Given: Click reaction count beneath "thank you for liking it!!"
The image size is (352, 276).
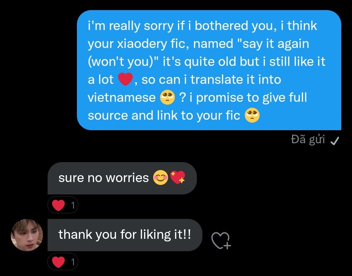Looking at the screenshot, I should pyautogui.click(x=73, y=262).
